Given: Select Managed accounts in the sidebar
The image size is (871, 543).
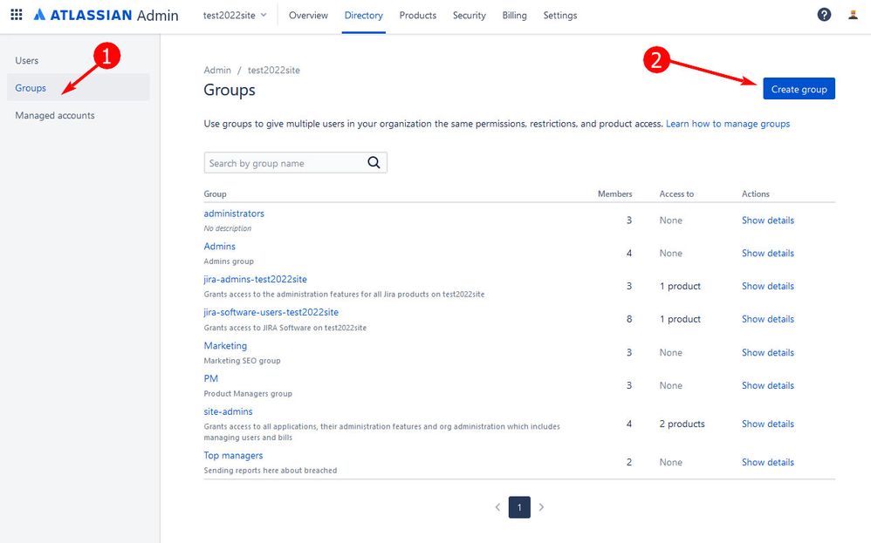Looking at the screenshot, I should [x=79, y=115].
